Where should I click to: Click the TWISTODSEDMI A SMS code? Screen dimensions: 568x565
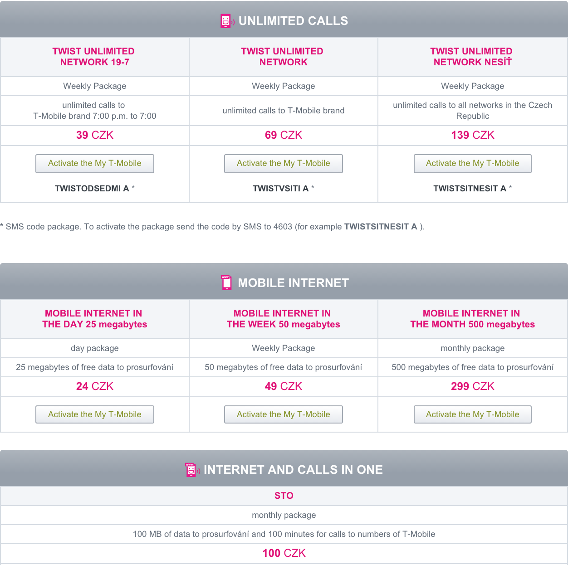pos(92,188)
